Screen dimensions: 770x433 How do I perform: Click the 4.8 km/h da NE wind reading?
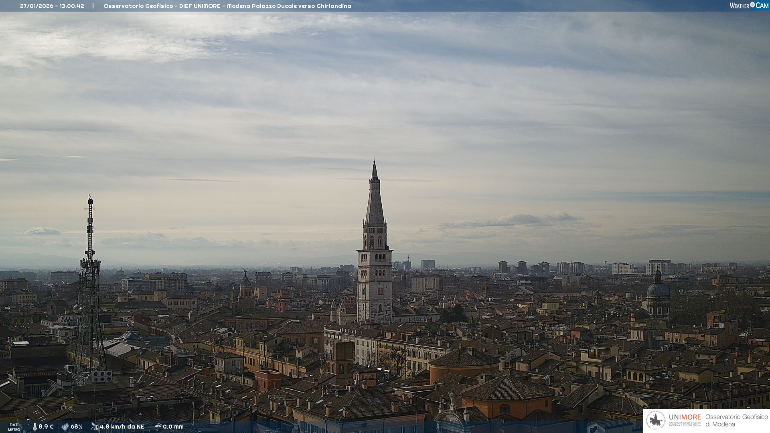tap(122, 427)
